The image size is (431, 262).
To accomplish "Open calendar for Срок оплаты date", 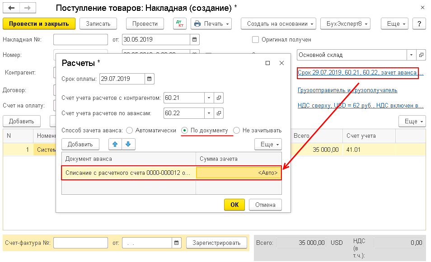I will pyautogui.click(x=149, y=79).
